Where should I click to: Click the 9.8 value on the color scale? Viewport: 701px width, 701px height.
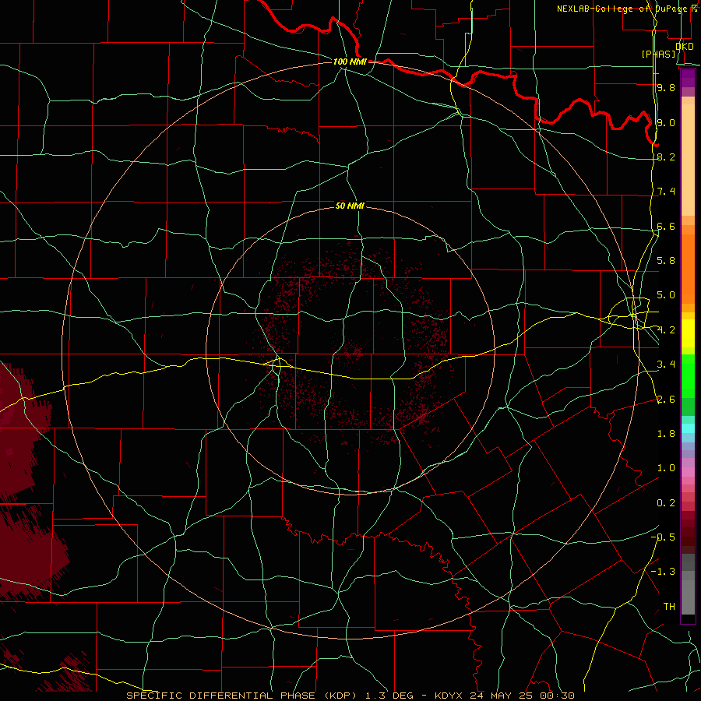coord(666,87)
